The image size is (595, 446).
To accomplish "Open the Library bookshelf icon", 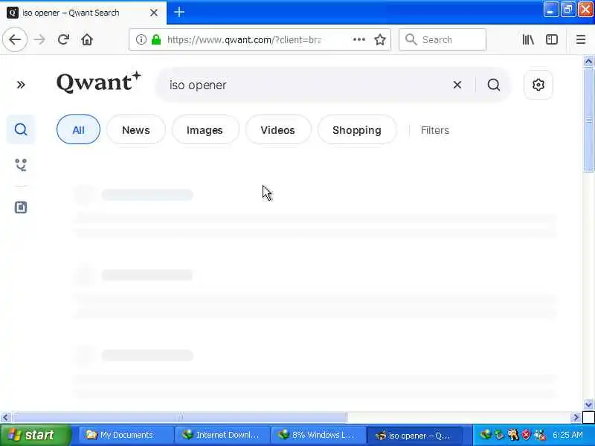I will [x=528, y=39].
